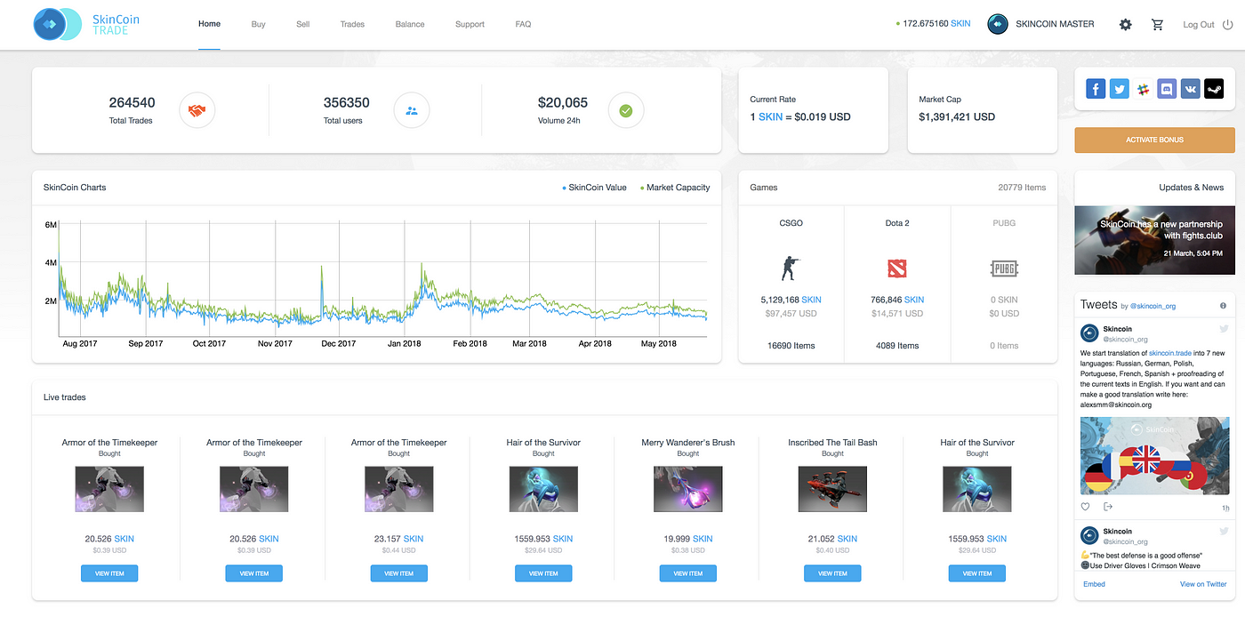Viewport: 1245px width, 625px height.
Task: Click the tweet share arrow icon
Action: [x=1108, y=507]
